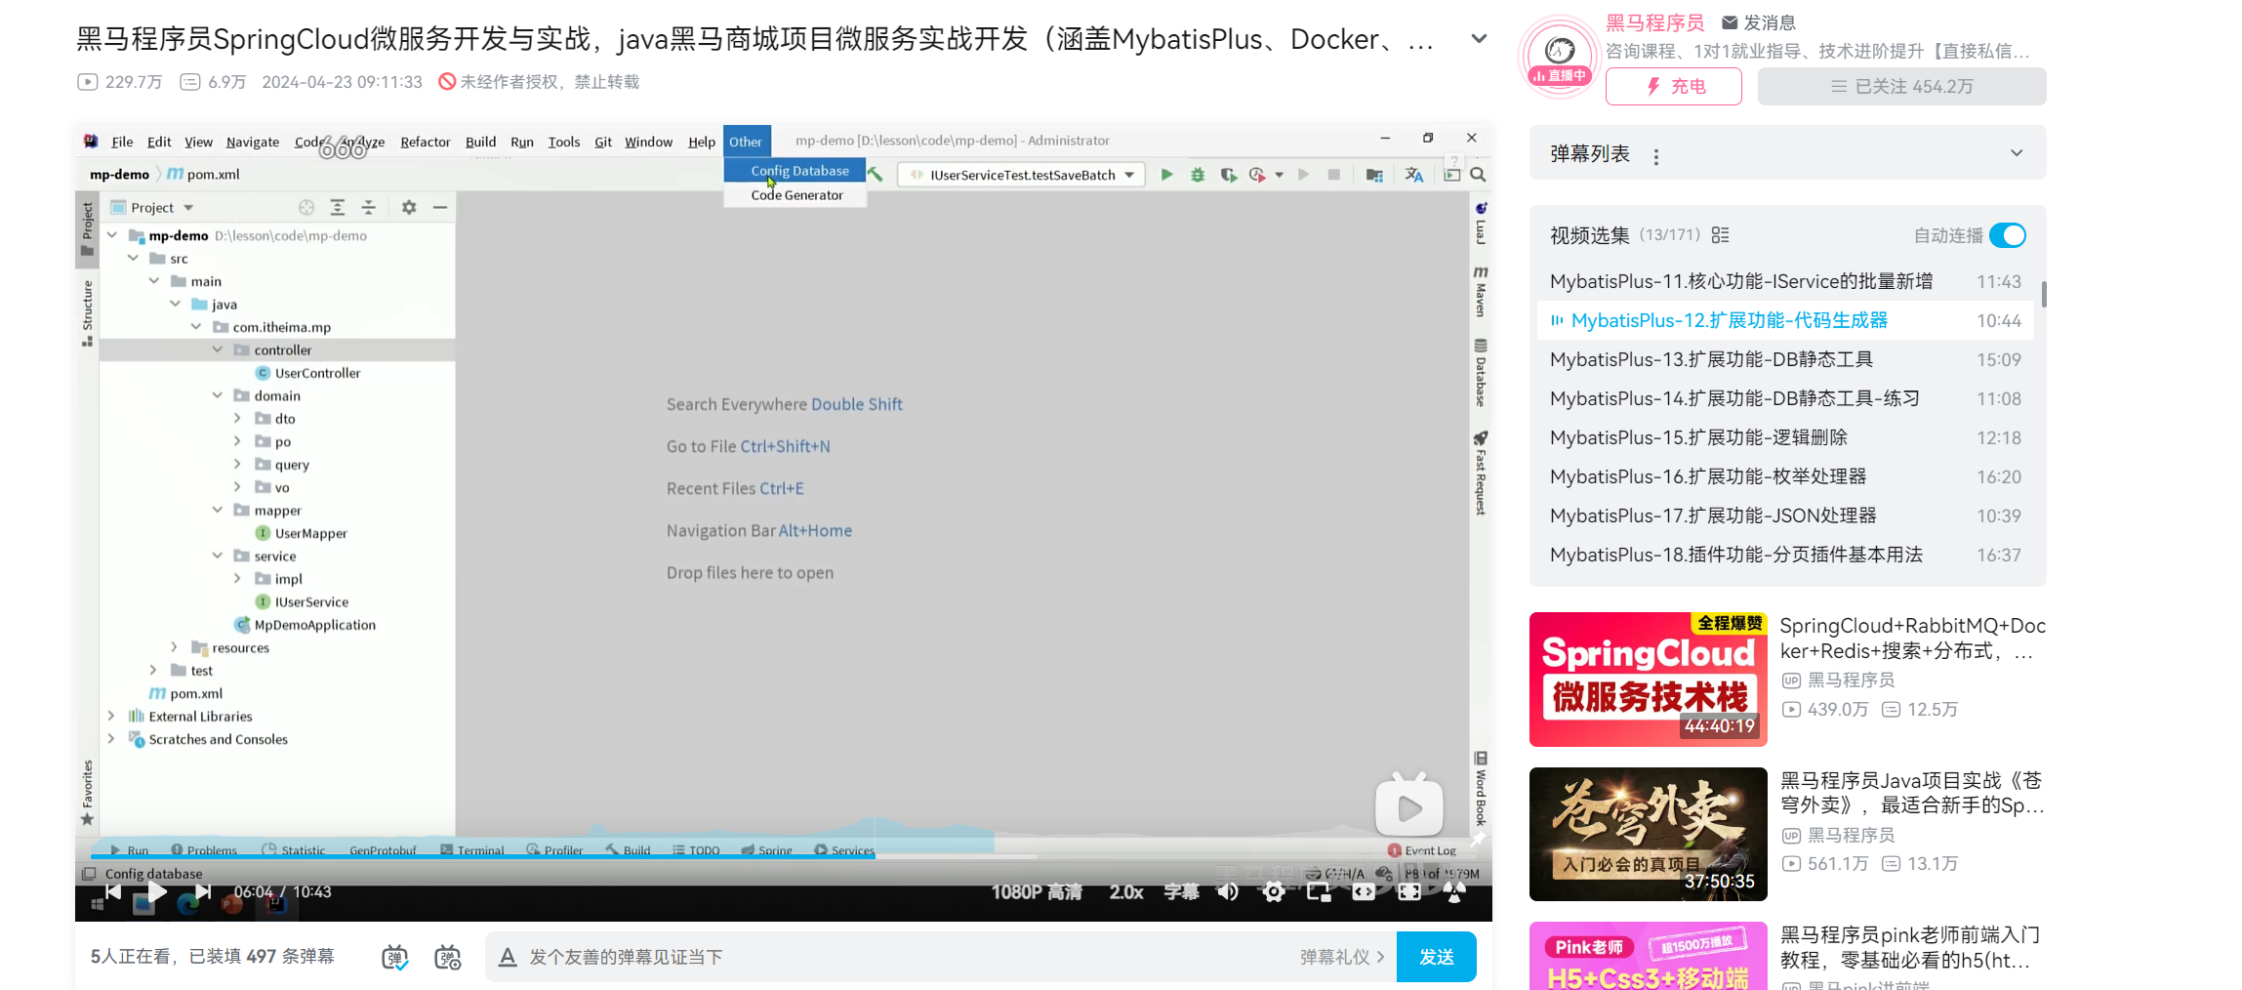The height and width of the screenshot is (990, 2242).
Task: Enable picture-in-picture mode
Action: pyautogui.click(x=1319, y=891)
